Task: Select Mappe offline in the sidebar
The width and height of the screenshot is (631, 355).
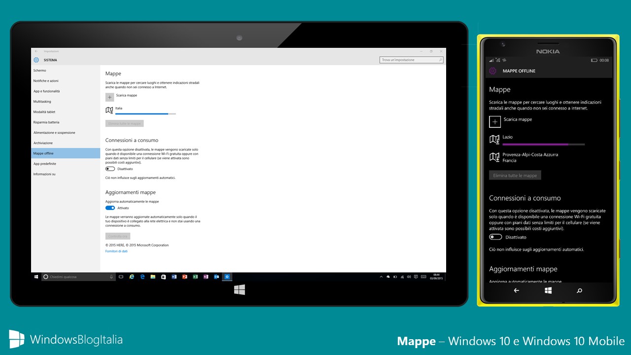Action: [66, 153]
